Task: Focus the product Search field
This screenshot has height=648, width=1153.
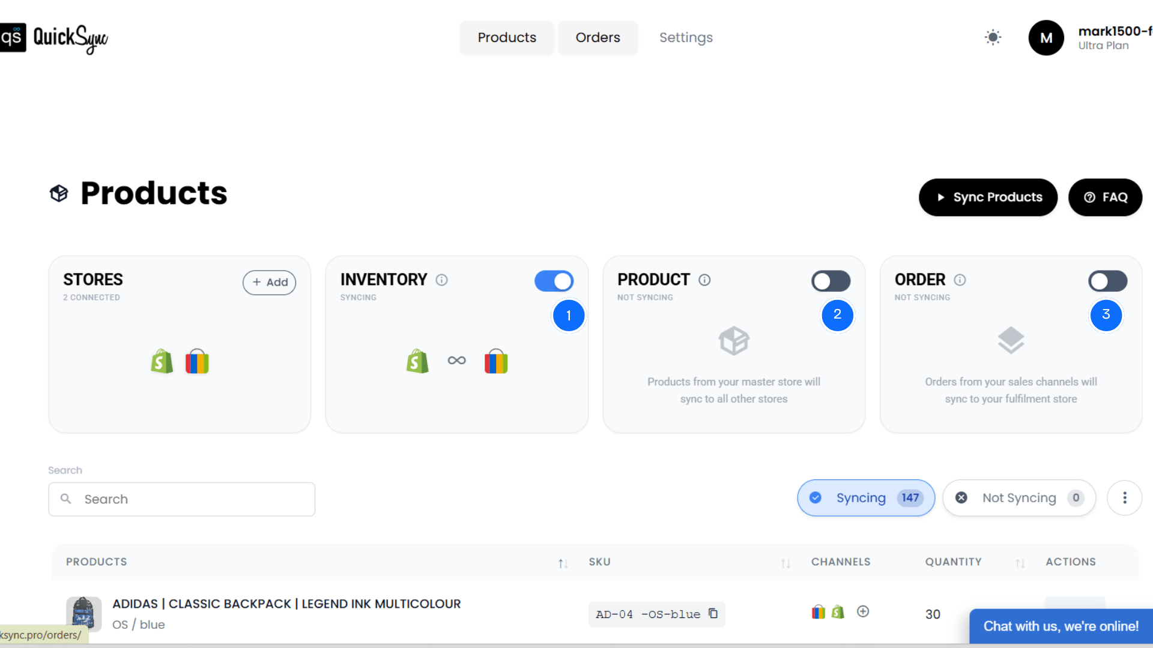Action: [x=181, y=499]
